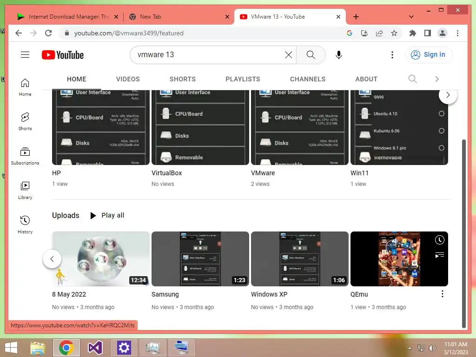The height and width of the screenshot is (357, 476).
Task: Open the tab search dropdown arrow
Action: coord(411,17)
